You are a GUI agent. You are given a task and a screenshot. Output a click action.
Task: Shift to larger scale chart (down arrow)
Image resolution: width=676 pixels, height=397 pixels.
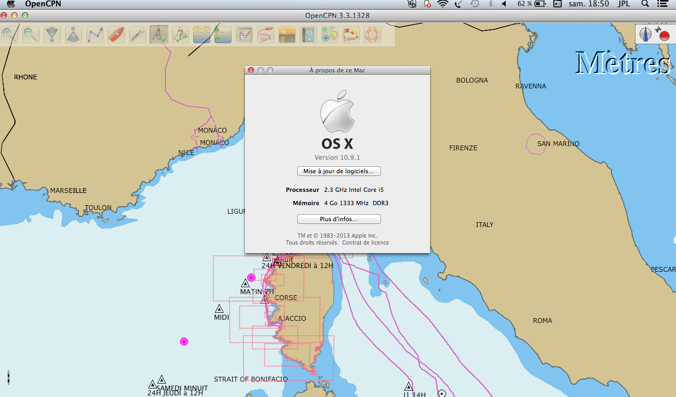point(52,35)
